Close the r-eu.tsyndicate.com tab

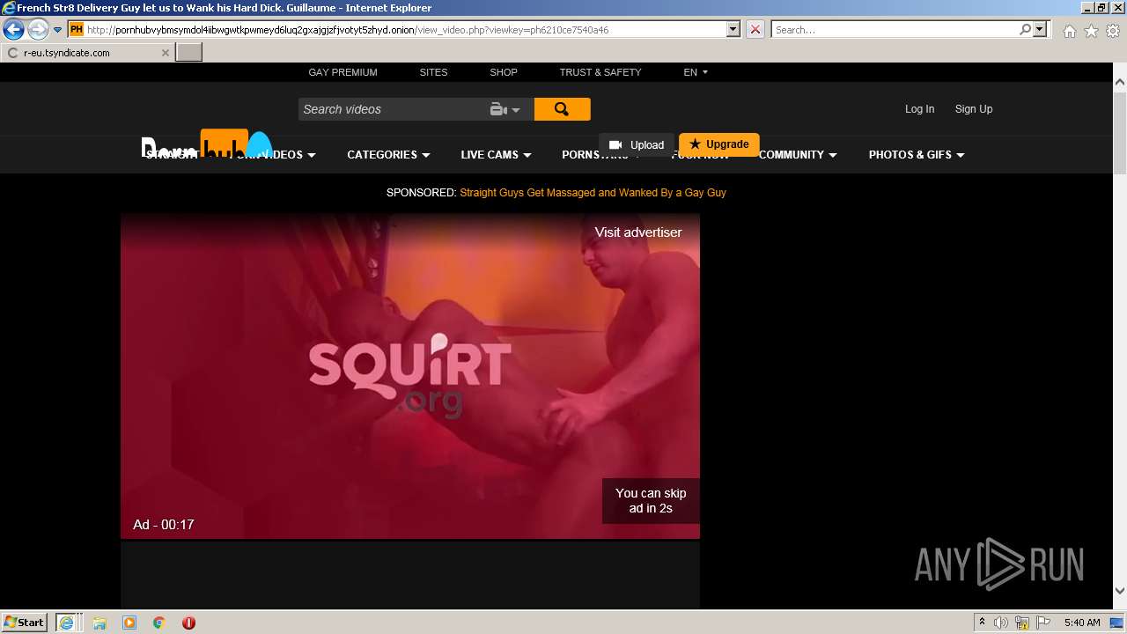point(165,53)
